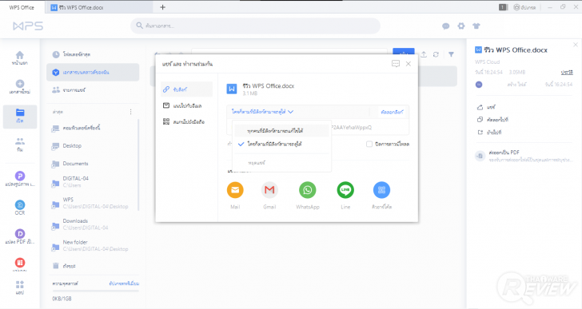Screen dimensions: 582x309
Task: Launch the OCR tool icon
Action: click(20, 204)
